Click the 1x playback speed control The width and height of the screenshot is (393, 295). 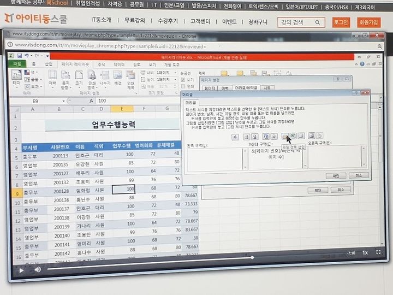point(365,252)
